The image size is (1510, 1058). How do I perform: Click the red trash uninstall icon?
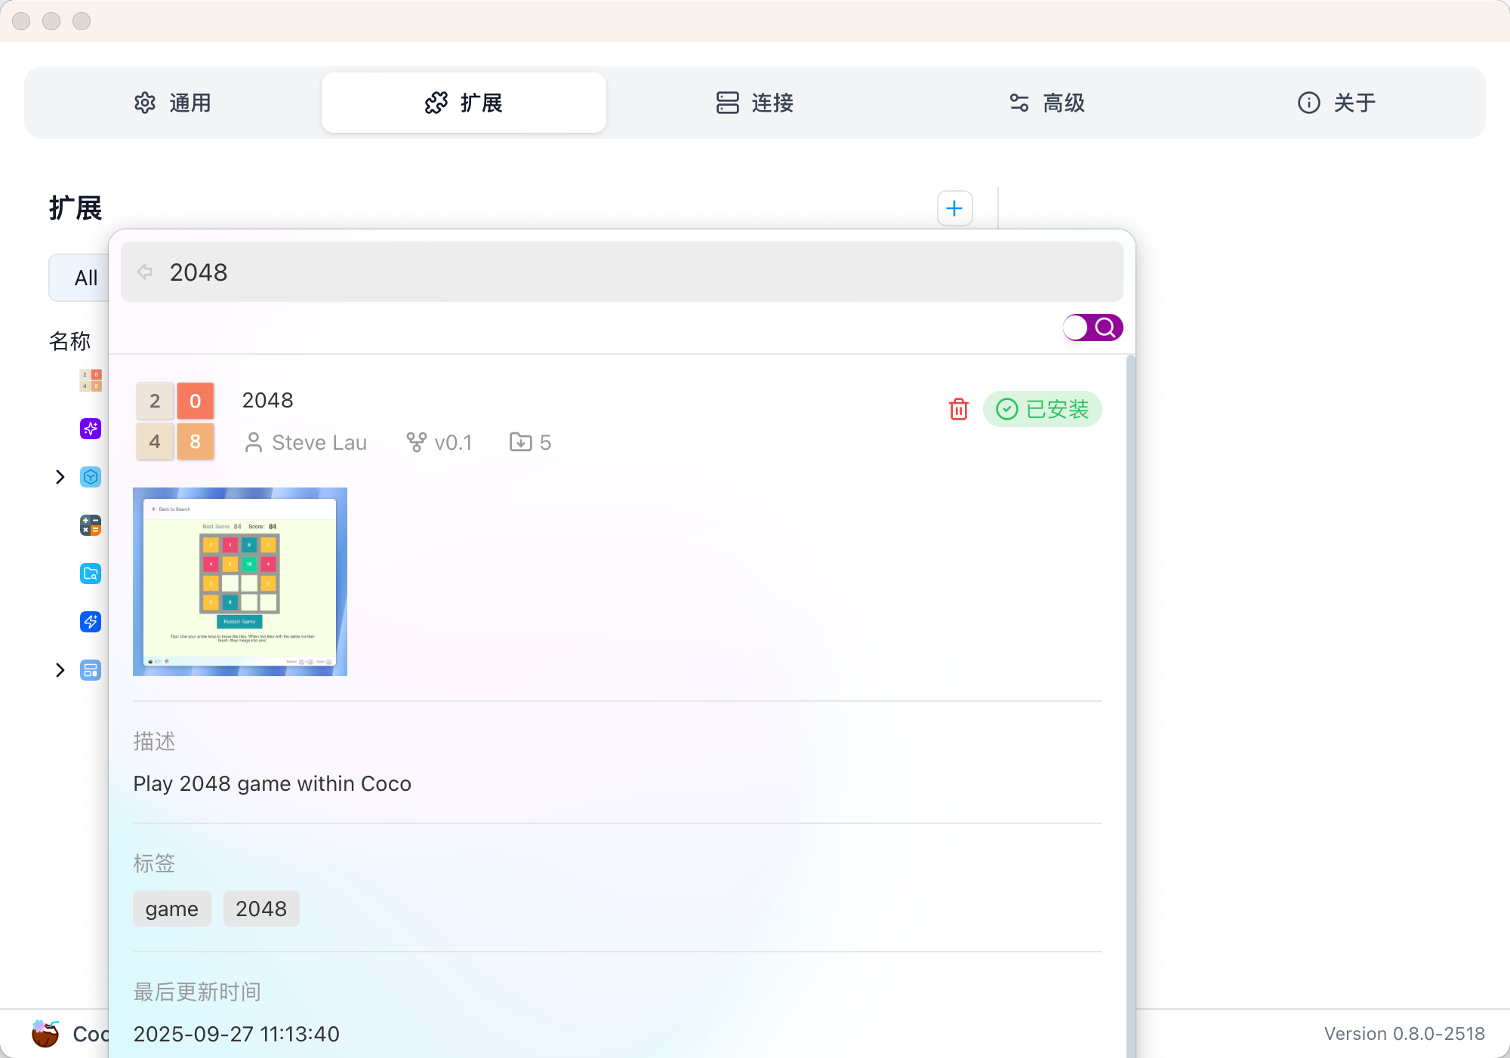(x=958, y=409)
